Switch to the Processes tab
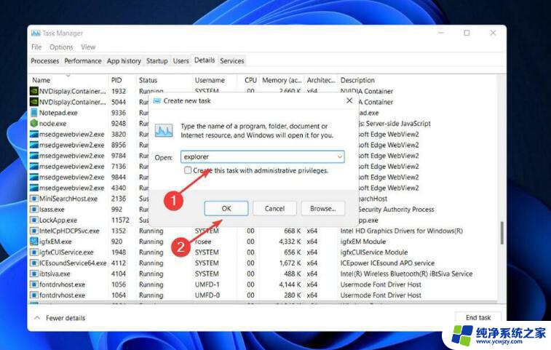 45,61
